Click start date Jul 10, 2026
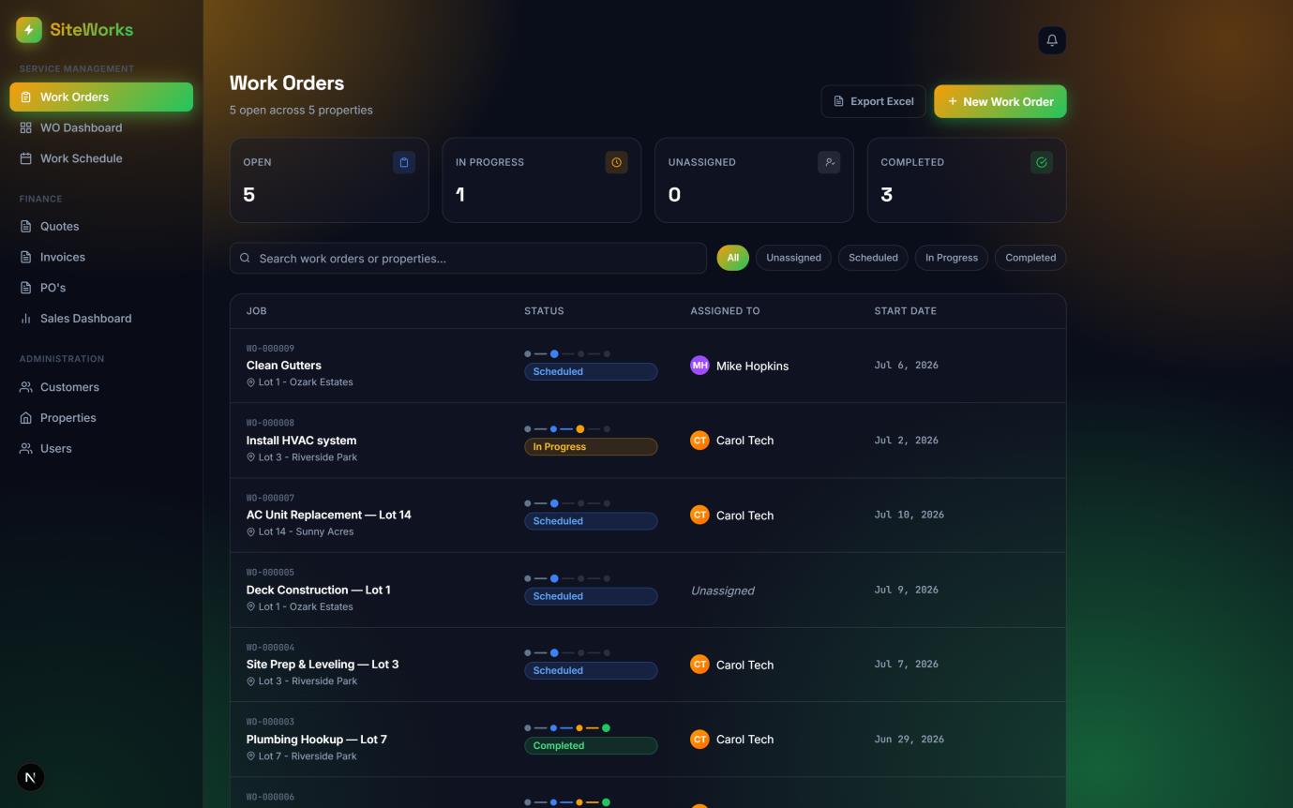1293x808 pixels. pyautogui.click(x=909, y=515)
